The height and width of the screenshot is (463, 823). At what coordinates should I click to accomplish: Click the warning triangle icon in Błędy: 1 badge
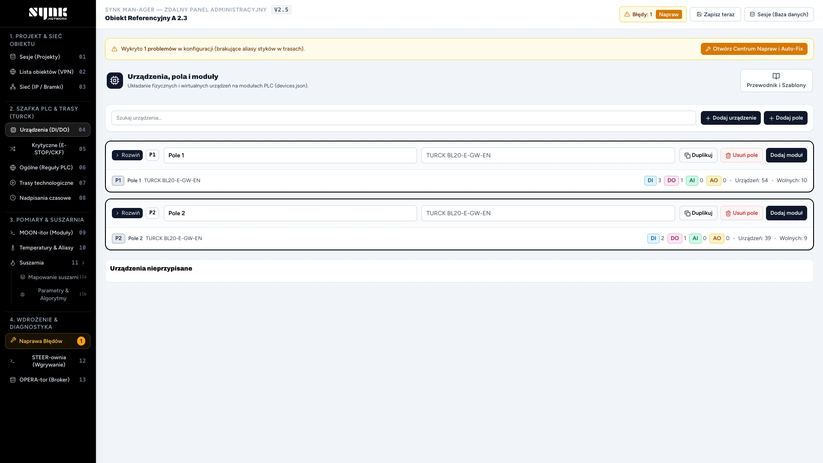click(627, 15)
